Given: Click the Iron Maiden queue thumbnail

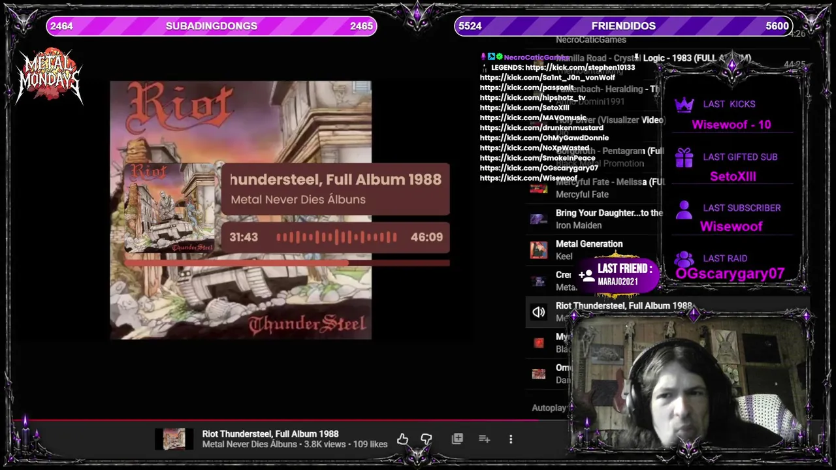Looking at the screenshot, I should coord(539,219).
